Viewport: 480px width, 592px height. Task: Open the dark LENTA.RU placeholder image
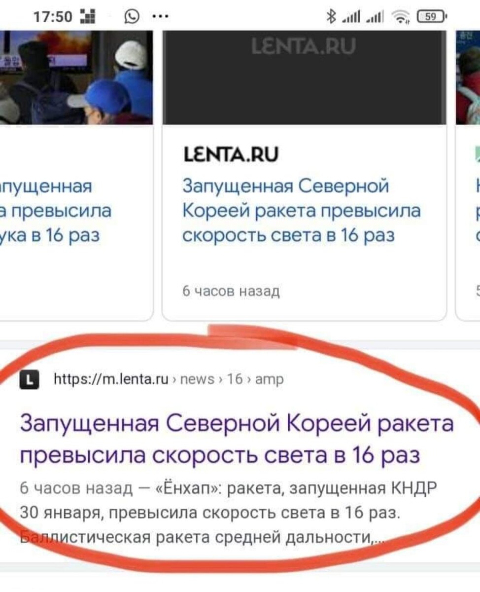(304, 77)
